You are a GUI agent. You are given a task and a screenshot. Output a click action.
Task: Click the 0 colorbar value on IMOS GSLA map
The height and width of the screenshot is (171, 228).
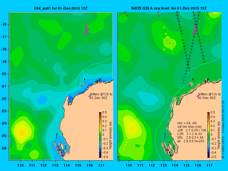pos(212,135)
